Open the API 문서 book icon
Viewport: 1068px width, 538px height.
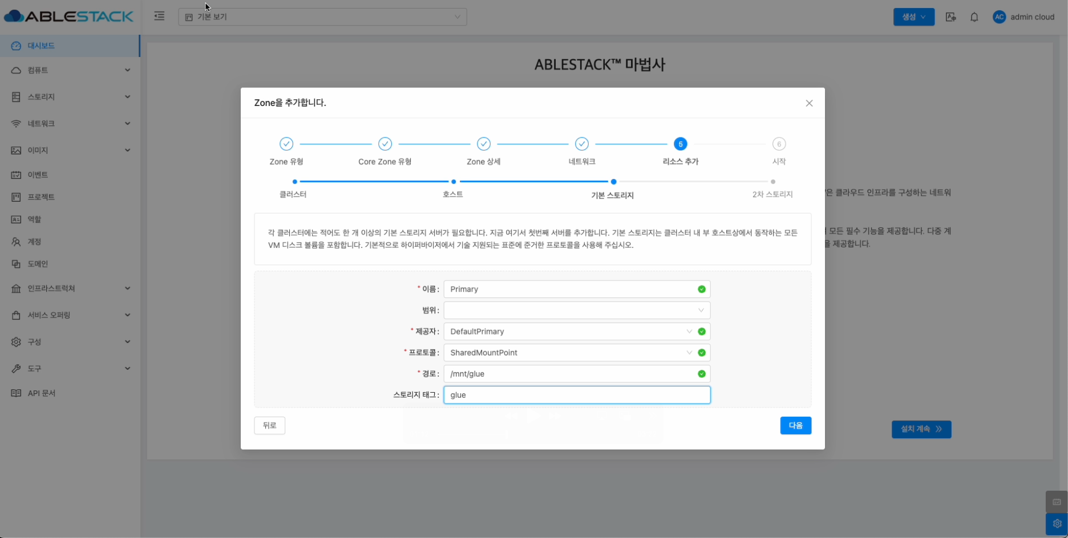click(x=16, y=393)
